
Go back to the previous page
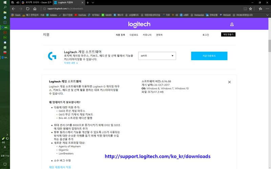pyautogui.click(x=14, y=9)
